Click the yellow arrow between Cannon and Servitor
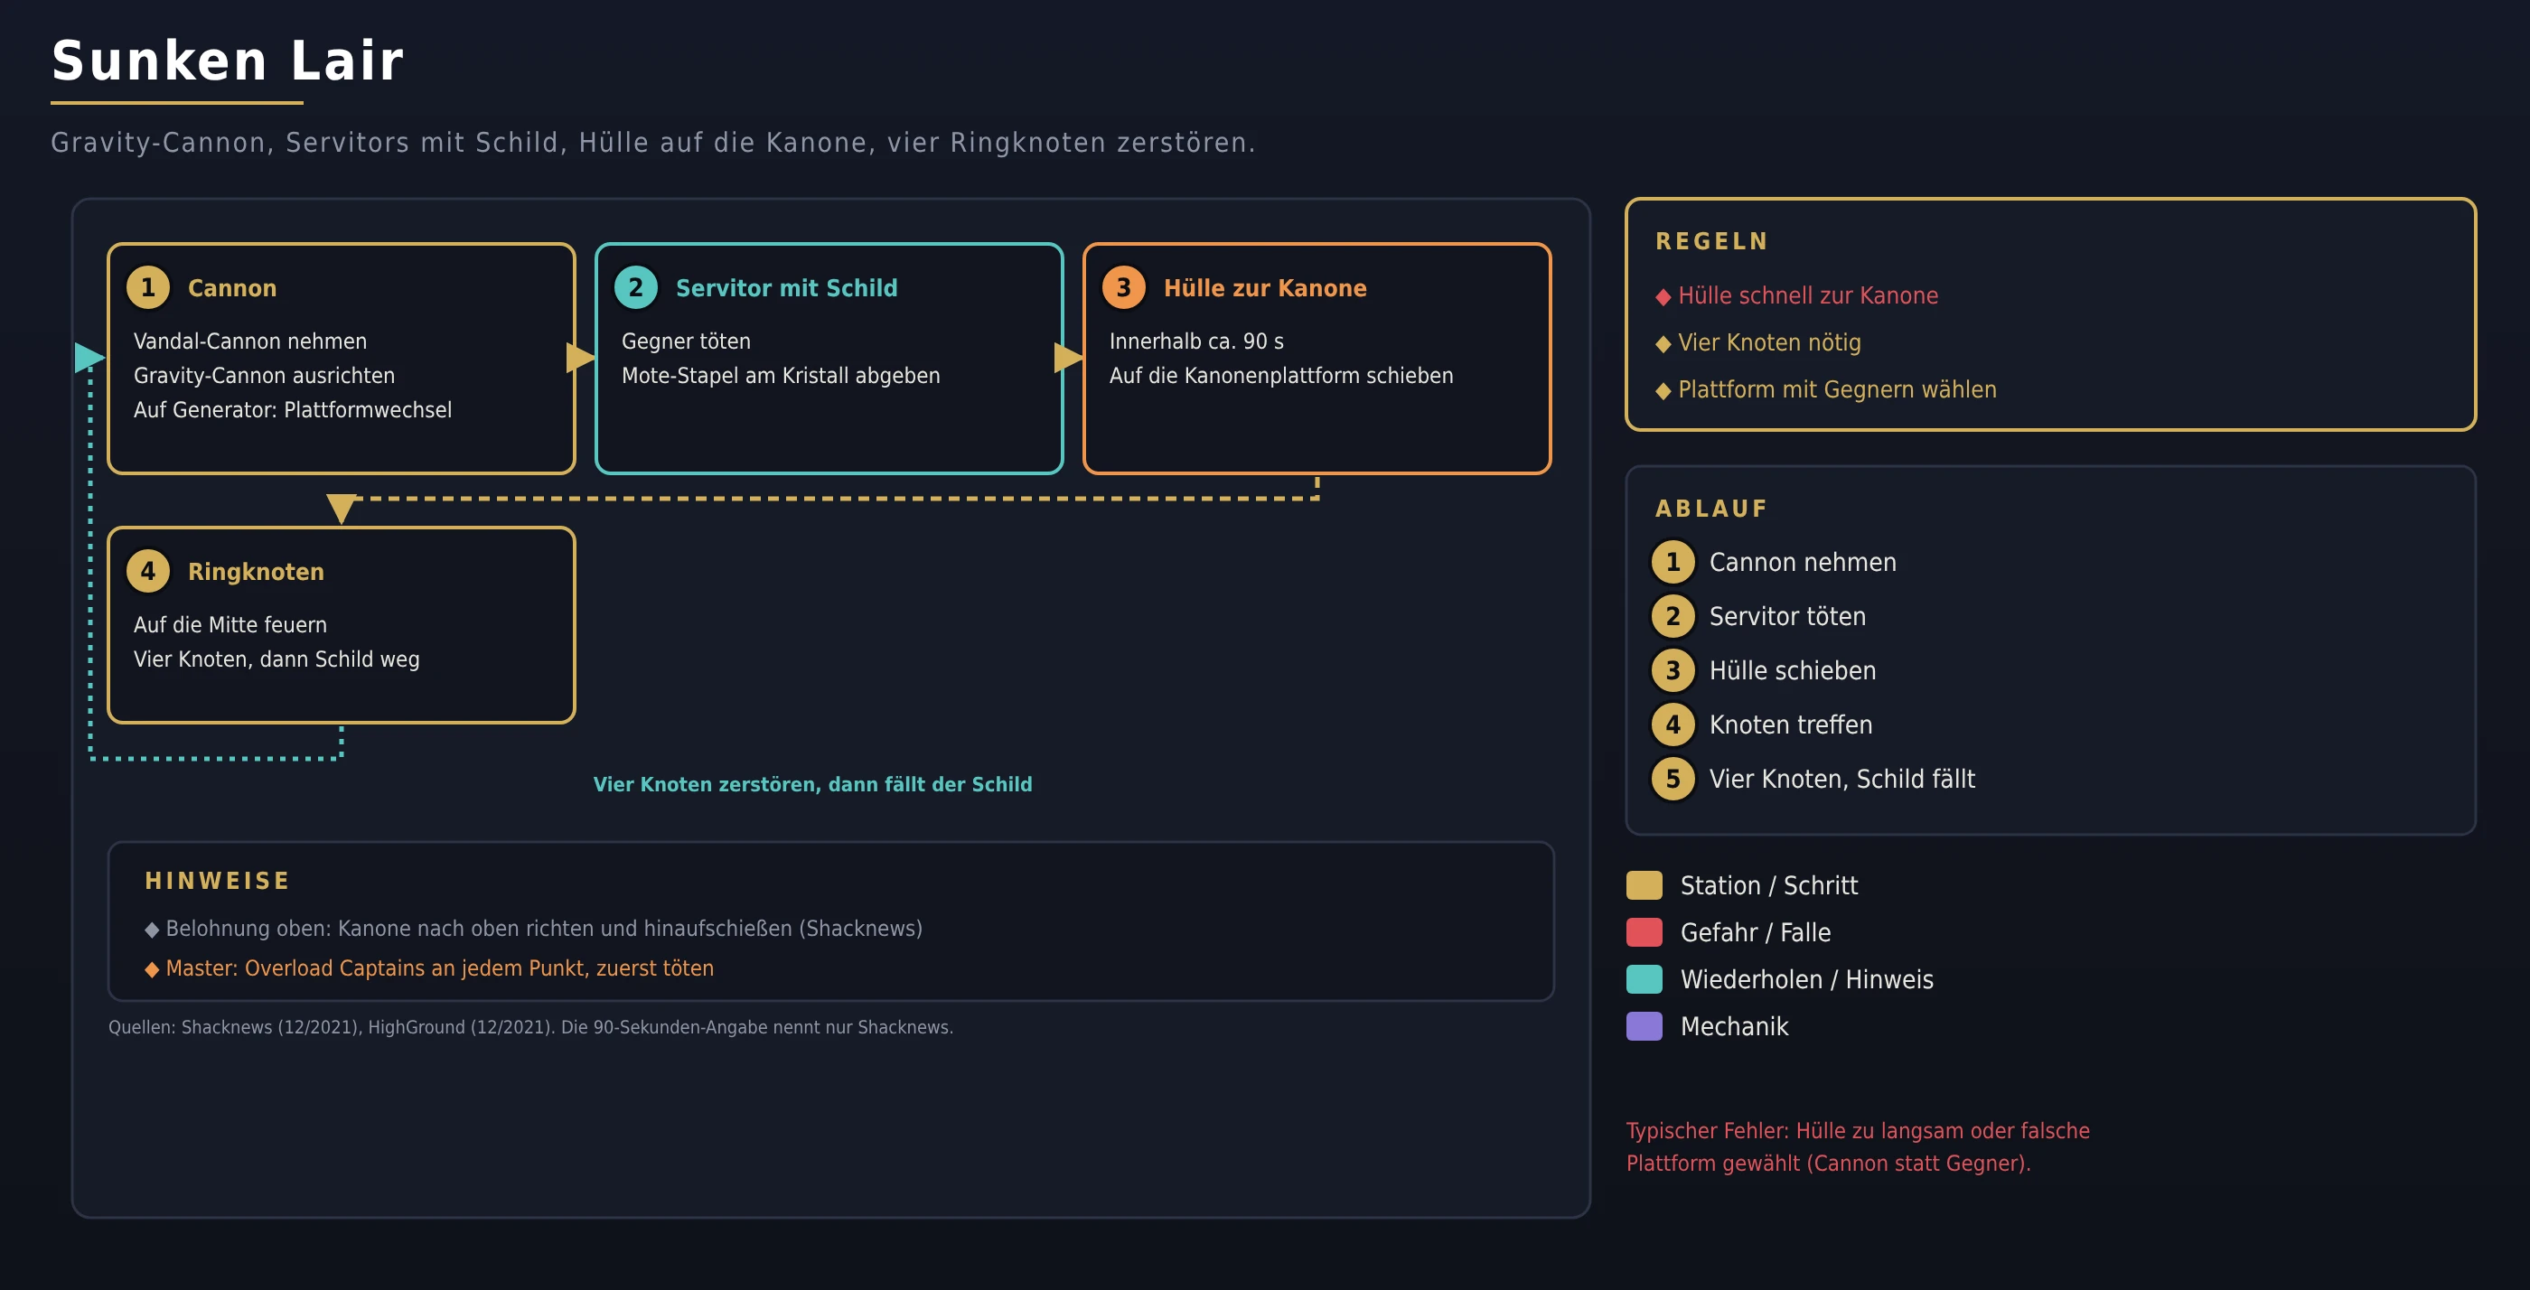The width and height of the screenshot is (2530, 1290). click(580, 358)
